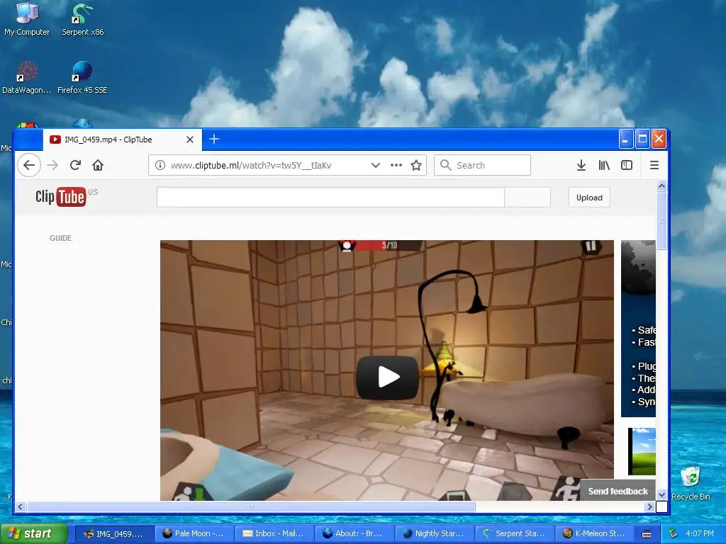This screenshot has width=726, height=544.
Task: Open the browser home page icon
Action: (x=98, y=165)
